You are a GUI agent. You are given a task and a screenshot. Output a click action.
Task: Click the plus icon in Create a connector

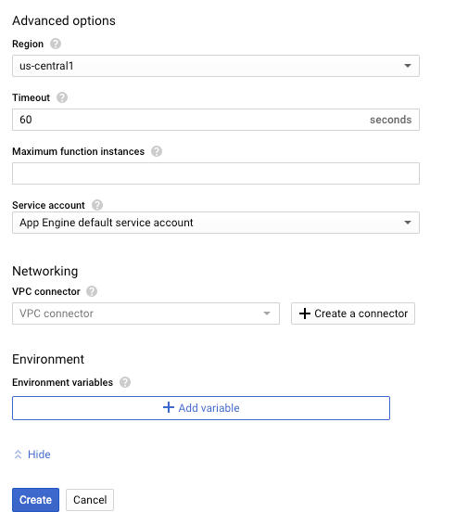point(305,314)
